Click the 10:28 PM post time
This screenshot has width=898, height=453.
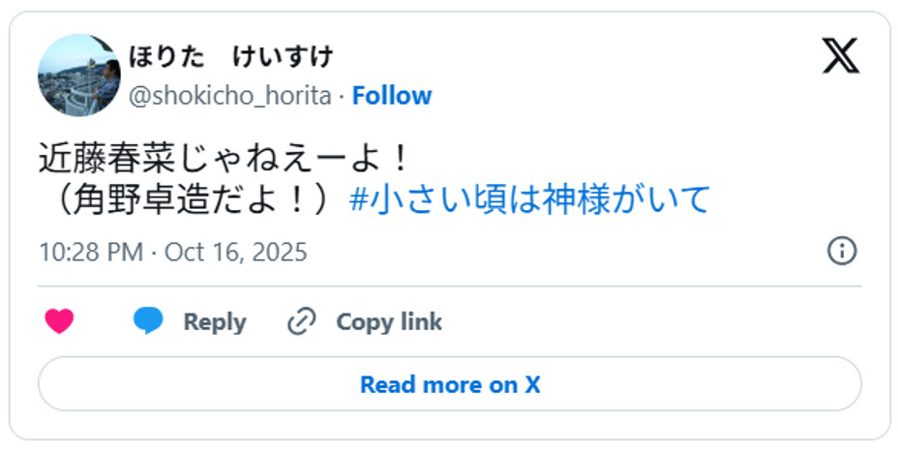click(91, 253)
